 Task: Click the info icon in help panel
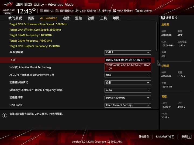5,115
